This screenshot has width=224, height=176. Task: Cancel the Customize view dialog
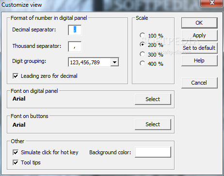pos(199,83)
